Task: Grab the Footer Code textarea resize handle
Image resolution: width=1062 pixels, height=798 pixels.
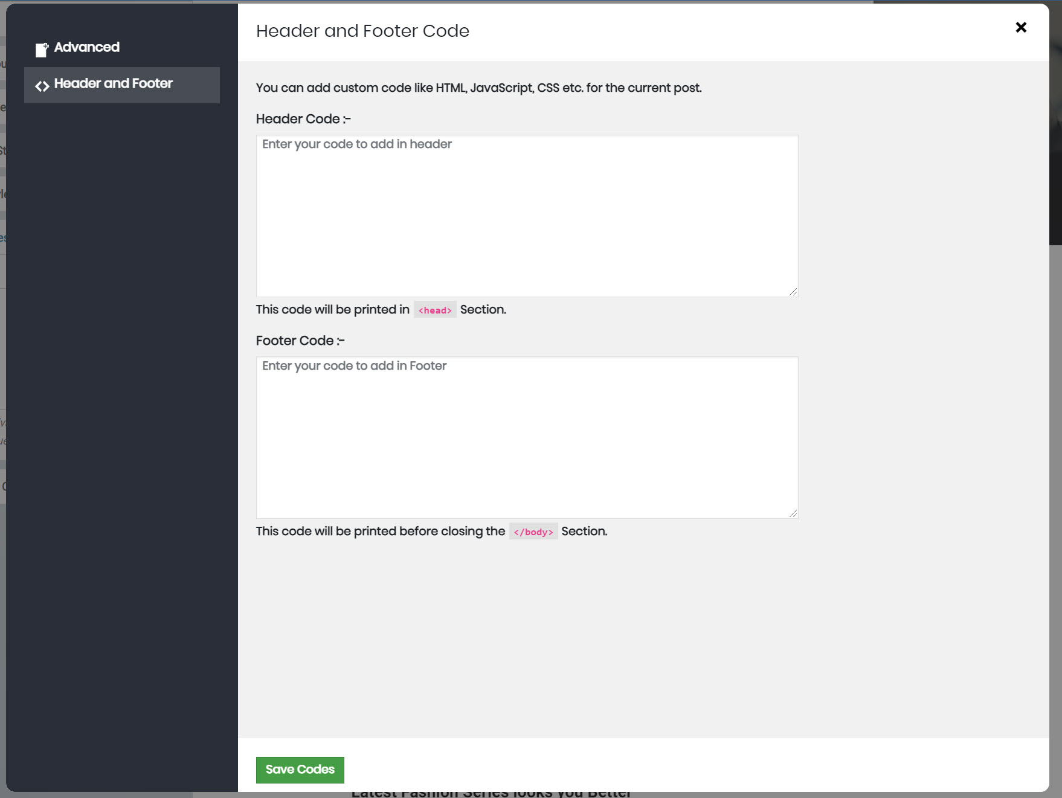Action: coord(793,513)
